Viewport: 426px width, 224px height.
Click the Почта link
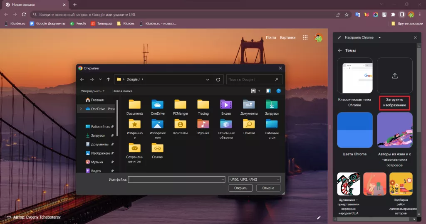271,38
